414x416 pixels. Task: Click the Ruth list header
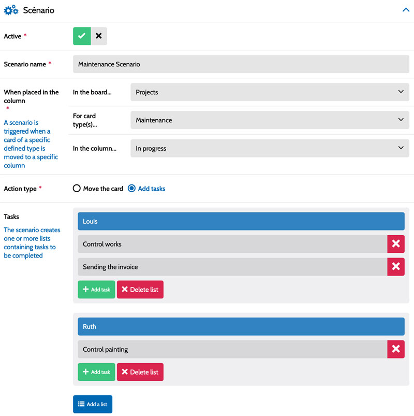click(241, 327)
